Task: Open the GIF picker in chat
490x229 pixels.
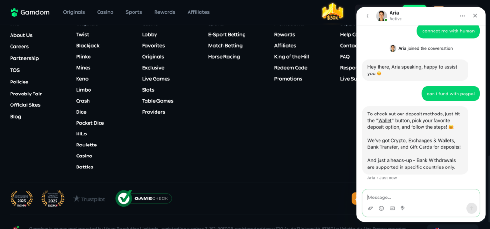Action: click(x=392, y=208)
